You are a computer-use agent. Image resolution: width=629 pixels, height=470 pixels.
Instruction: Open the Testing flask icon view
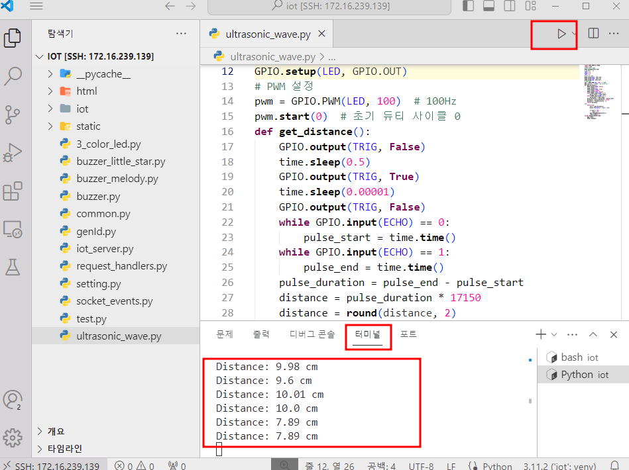(x=13, y=267)
